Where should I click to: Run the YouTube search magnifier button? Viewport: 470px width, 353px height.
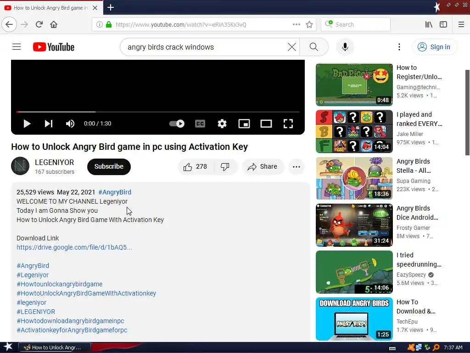313,47
